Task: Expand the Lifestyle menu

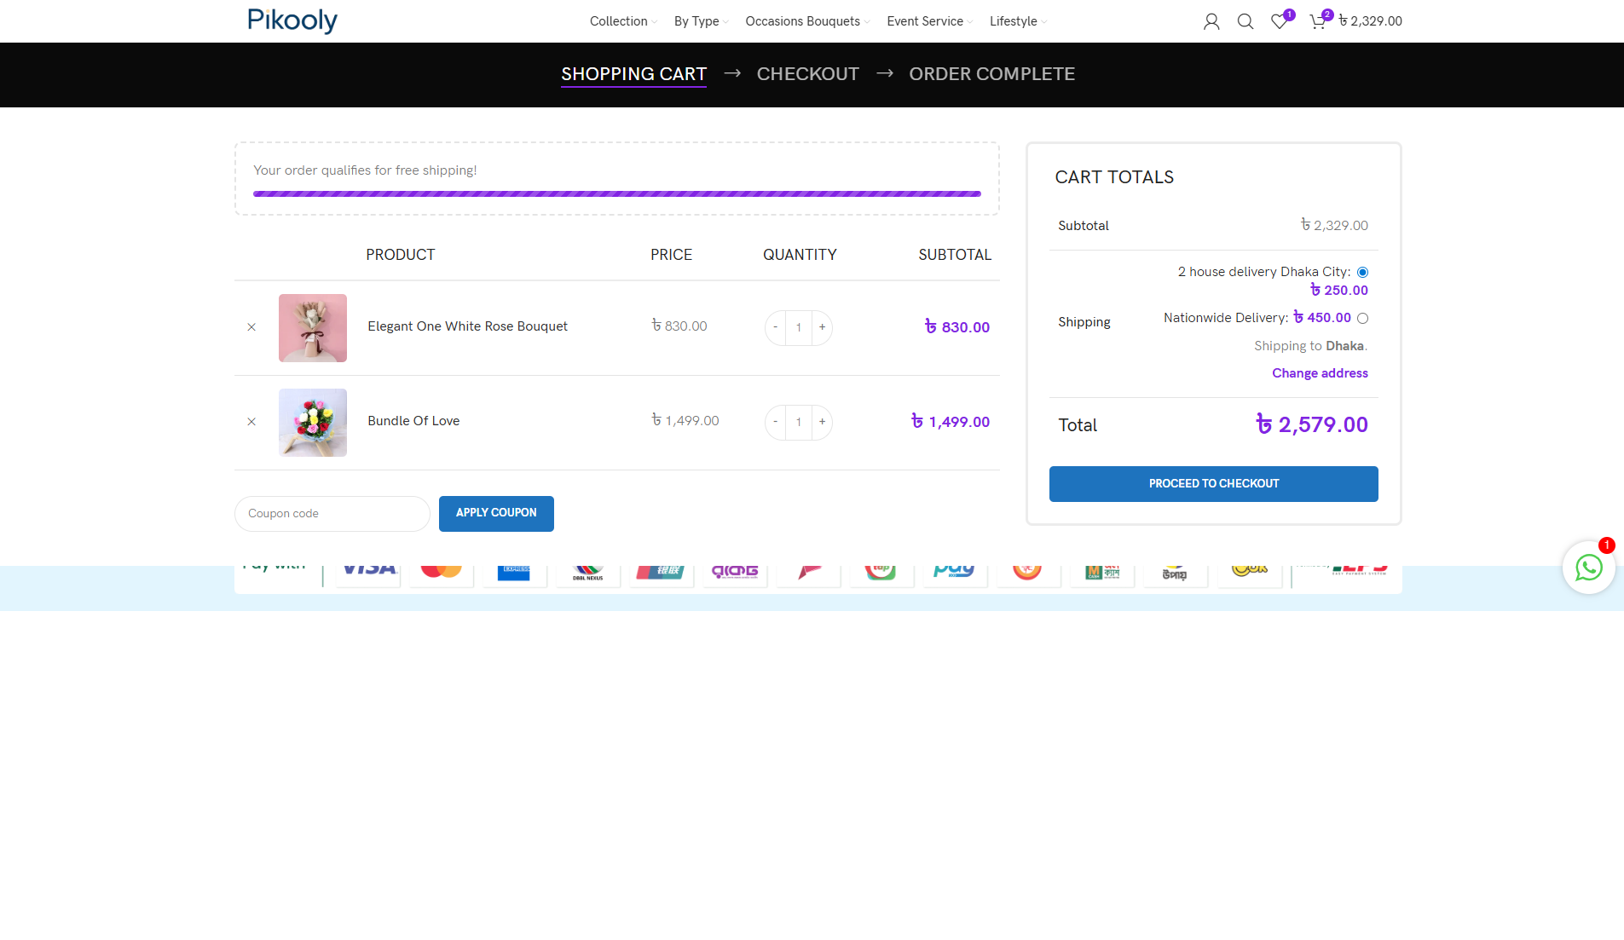Action: [x=1018, y=21]
